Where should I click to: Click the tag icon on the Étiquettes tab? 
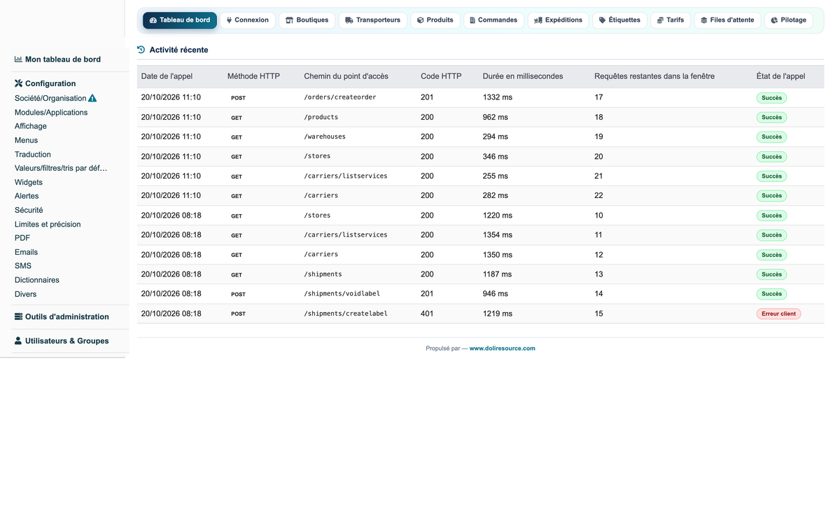[602, 20]
